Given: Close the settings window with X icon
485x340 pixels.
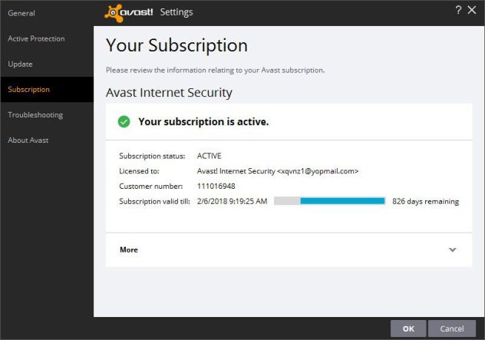Looking at the screenshot, I should tap(472, 10).
